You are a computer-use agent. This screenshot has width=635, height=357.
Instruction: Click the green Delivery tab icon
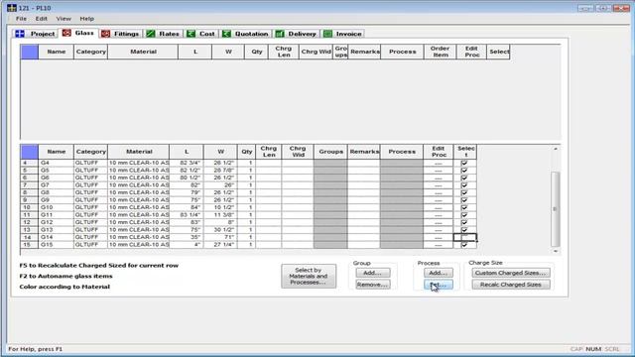(280, 34)
